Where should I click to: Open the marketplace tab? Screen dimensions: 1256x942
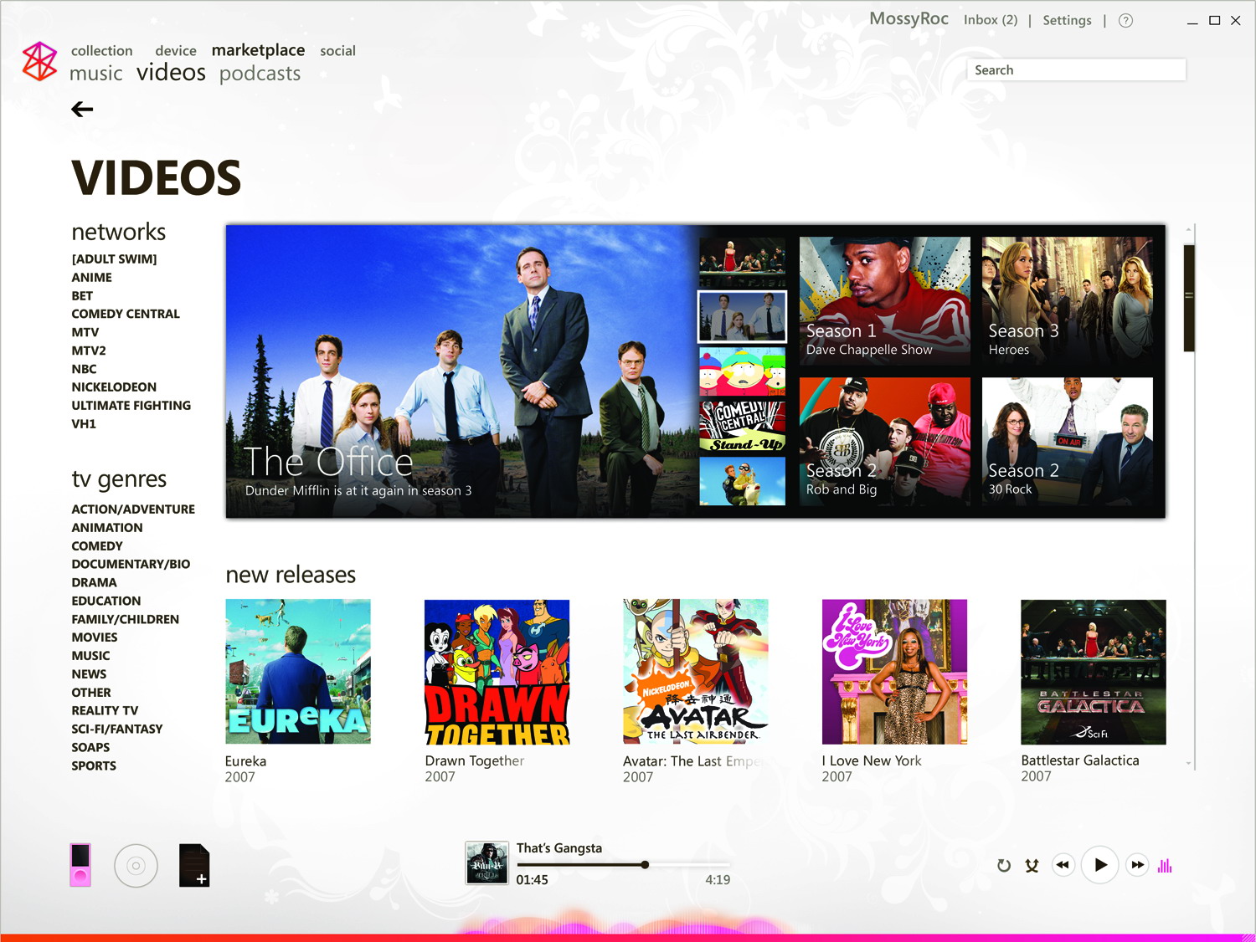click(258, 50)
